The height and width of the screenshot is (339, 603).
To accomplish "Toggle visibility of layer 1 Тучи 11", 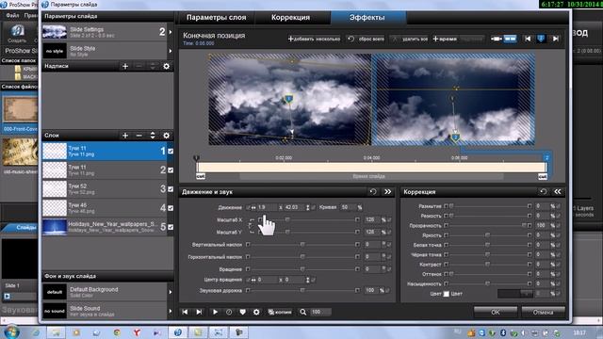I will 171,151.
